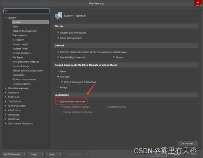Open Network Activity page
203x158 pixels.
tap(22, 84)
